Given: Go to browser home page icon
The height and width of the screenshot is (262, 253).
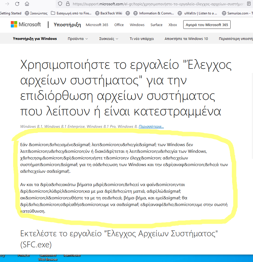Looking at the screenshot, I should click(27, 4).
